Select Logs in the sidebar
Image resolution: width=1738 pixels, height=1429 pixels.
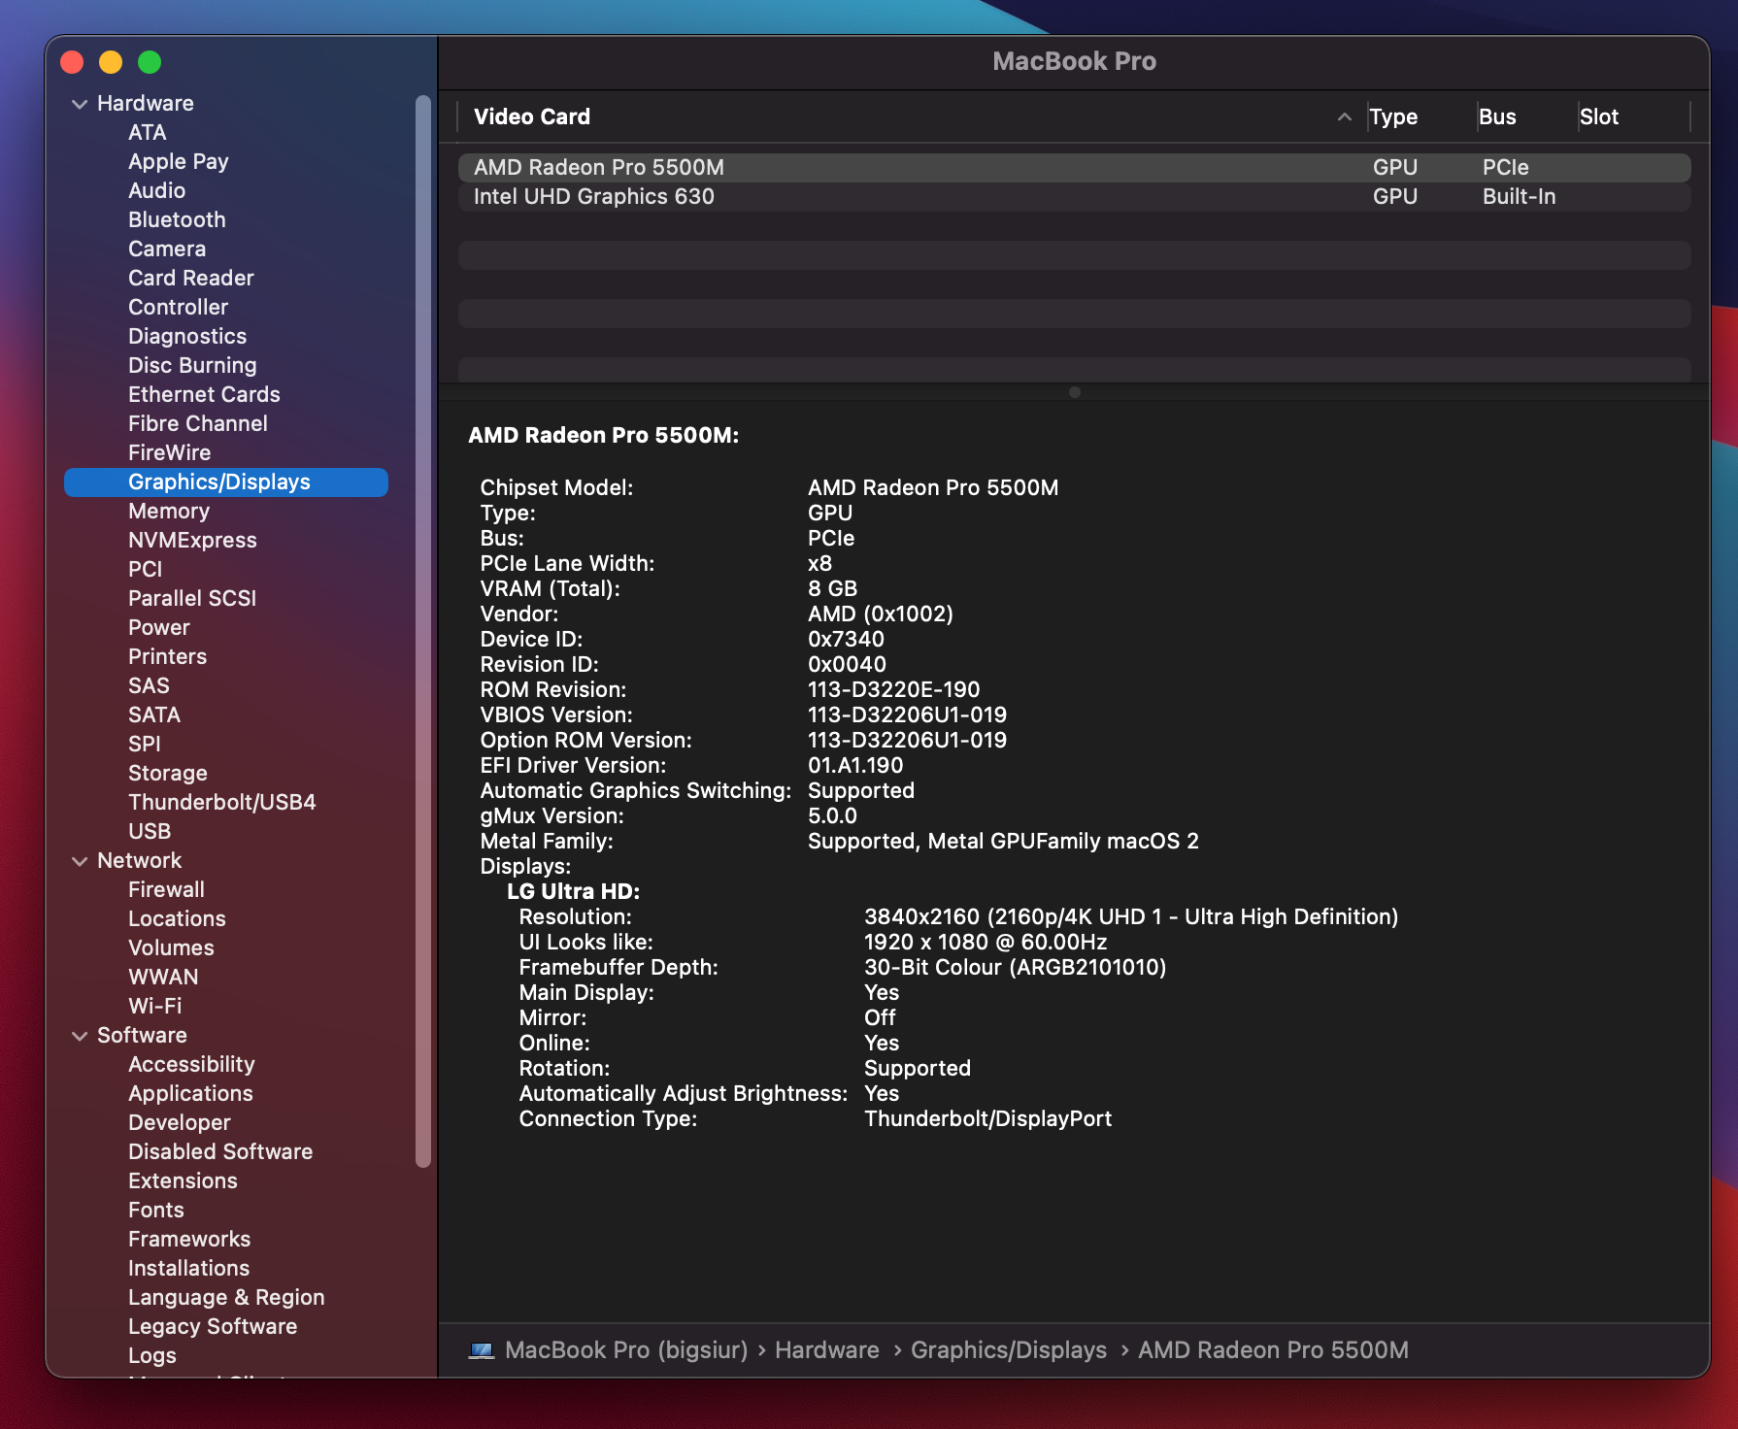(x=151, y=1356)
